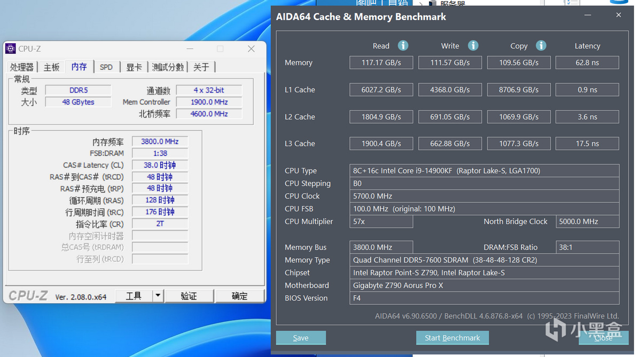Click the CAS# Latency 38.0 时钟 value
Image resolution: width=641 pixels, height=357 pixels.
[x=160, y=165]
